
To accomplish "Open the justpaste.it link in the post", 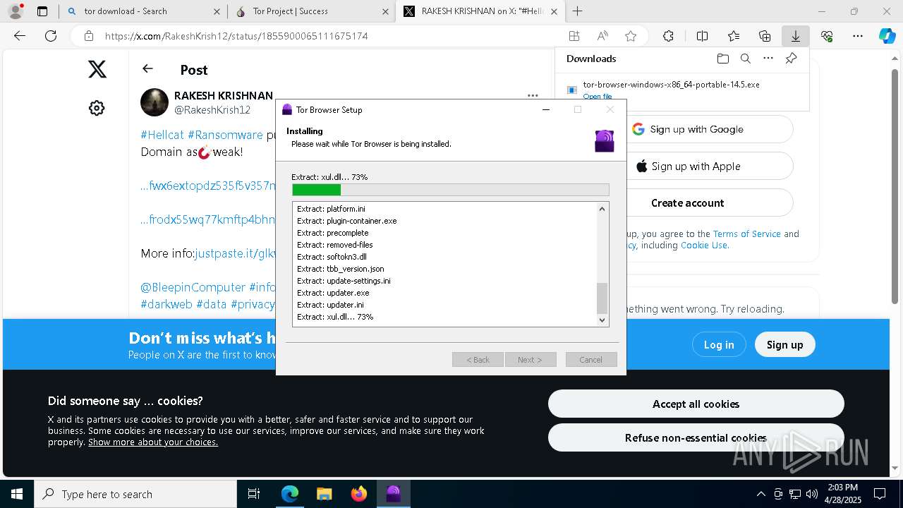I will (x=235, y=253).
